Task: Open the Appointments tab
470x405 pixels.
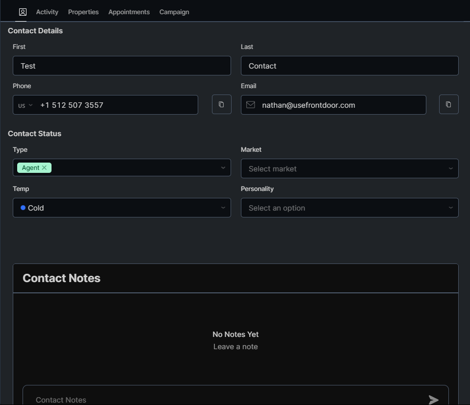Action: (x=129, y=12)
